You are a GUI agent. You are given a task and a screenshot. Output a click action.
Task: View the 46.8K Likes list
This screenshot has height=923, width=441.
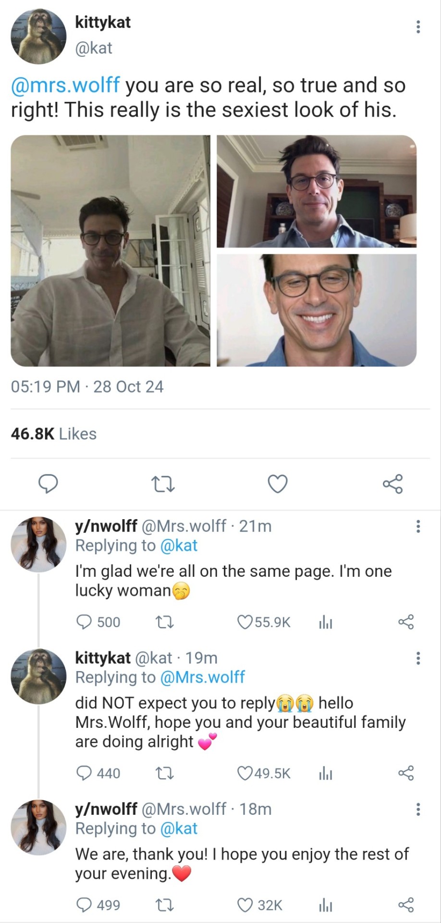pyautogui.click(x=54, y=434)
